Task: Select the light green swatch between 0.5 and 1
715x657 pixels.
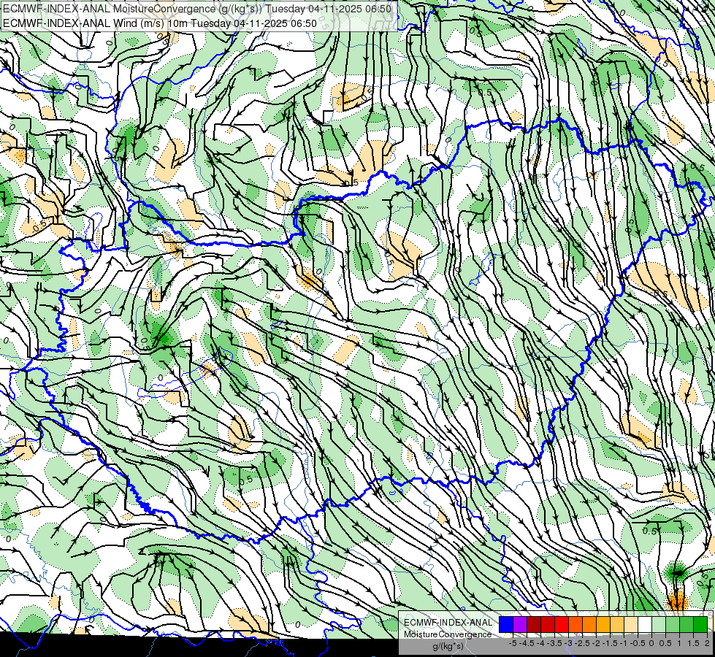Action: coord(673,625)
